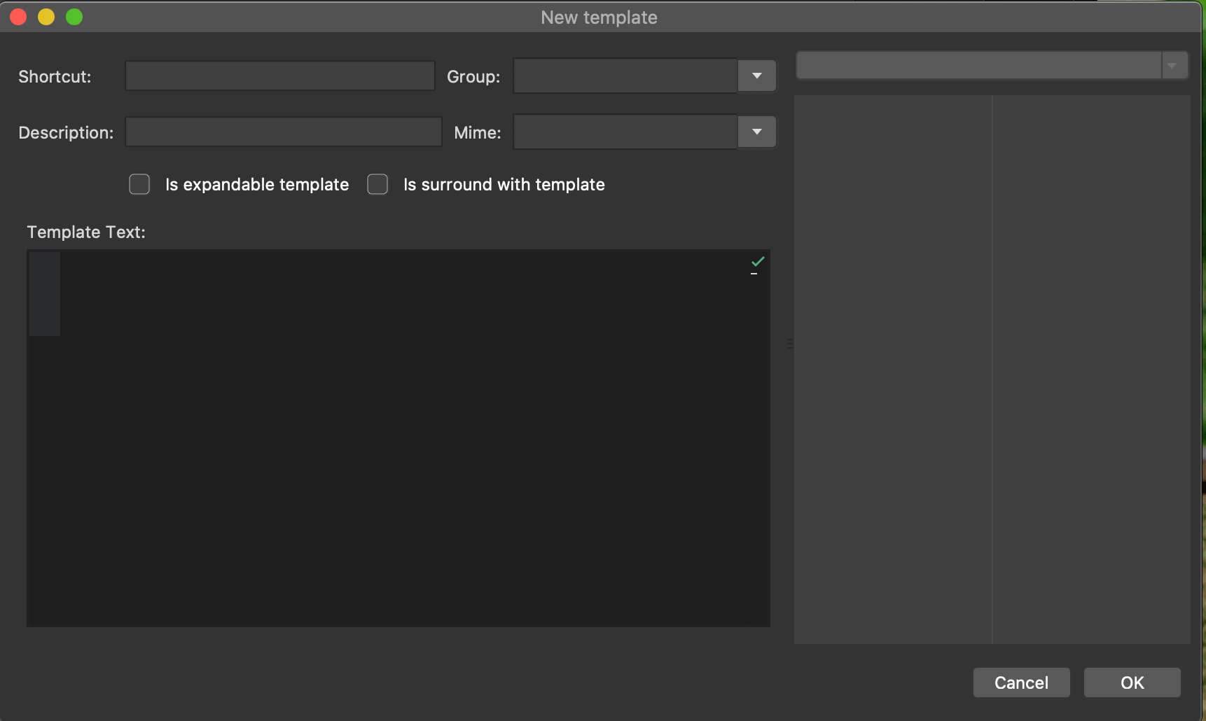
Task: Open the Group dropdown list
Action: click(756, 76)
